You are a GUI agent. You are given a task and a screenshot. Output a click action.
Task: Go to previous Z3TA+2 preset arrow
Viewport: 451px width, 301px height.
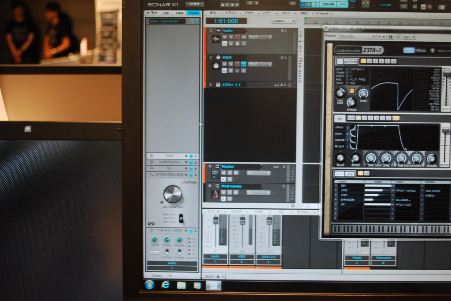379,37
